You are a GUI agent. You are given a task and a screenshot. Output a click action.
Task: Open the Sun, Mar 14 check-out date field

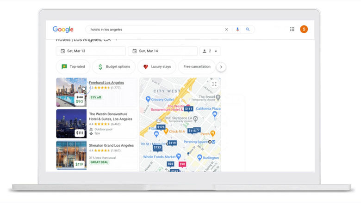pyautogui.click(x=162, y=51)
